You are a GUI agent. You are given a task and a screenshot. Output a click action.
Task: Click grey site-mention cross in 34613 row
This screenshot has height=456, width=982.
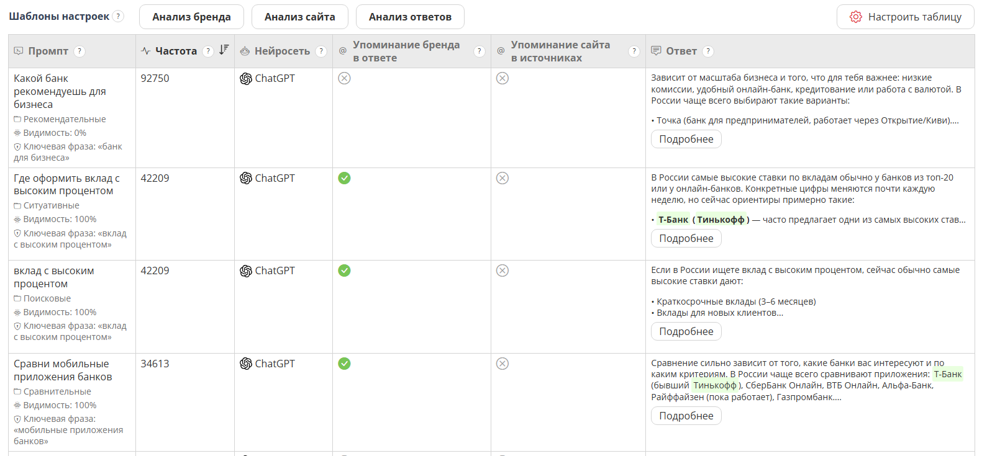502,364
